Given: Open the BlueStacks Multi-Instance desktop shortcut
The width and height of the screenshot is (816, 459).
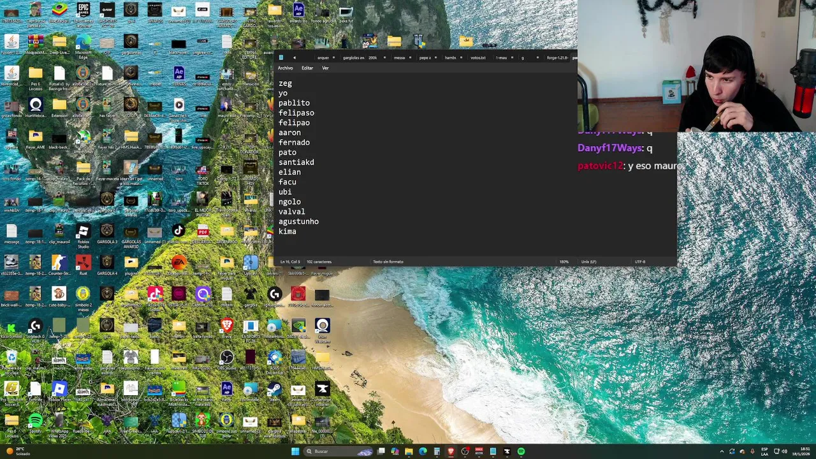Looking at the screenshot, I should coord(178,391).
